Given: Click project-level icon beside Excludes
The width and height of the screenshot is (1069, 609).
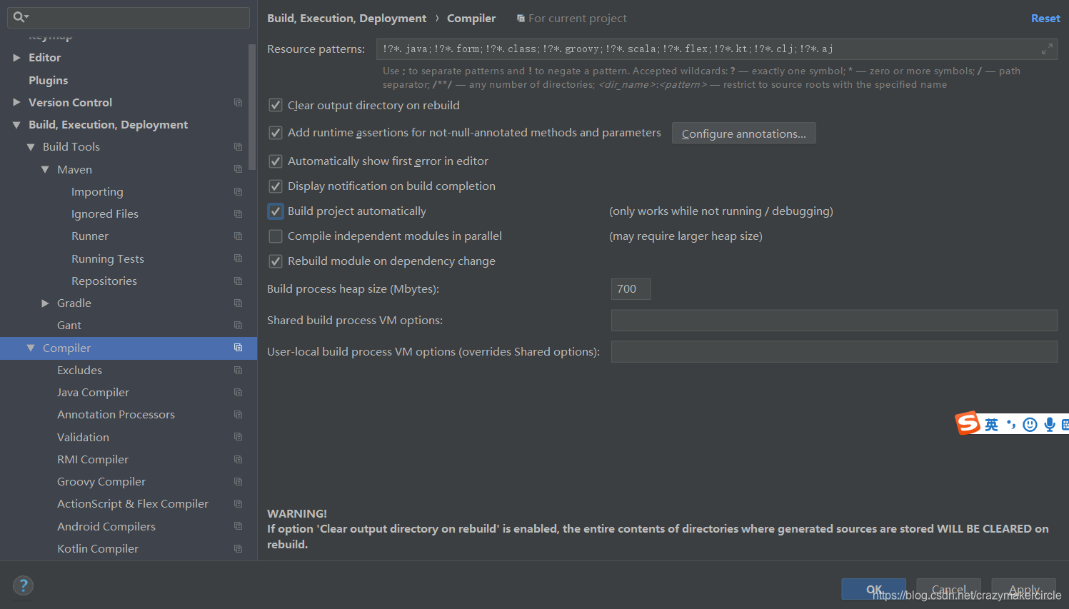Looking at the screenshot, I should (x=239, y=371).
